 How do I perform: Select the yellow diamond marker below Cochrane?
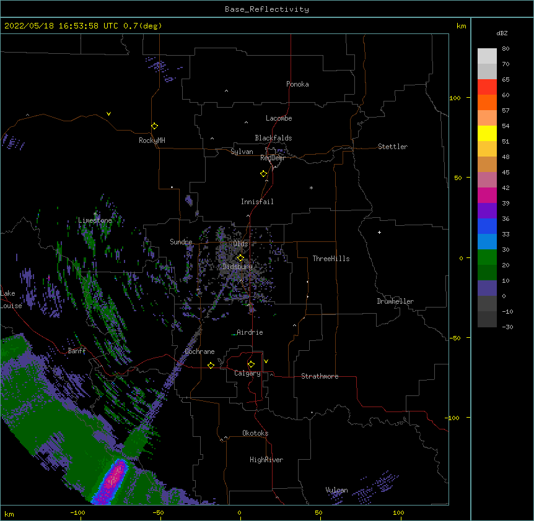click(x=211, y=365)
